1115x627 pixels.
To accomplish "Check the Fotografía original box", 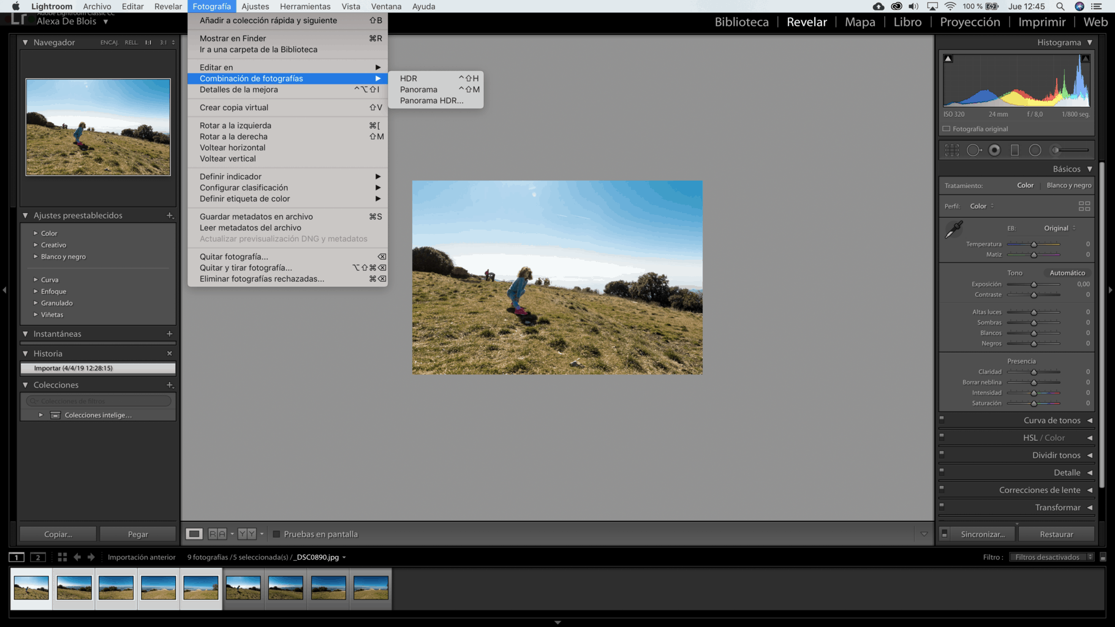I will pos(947,129).
